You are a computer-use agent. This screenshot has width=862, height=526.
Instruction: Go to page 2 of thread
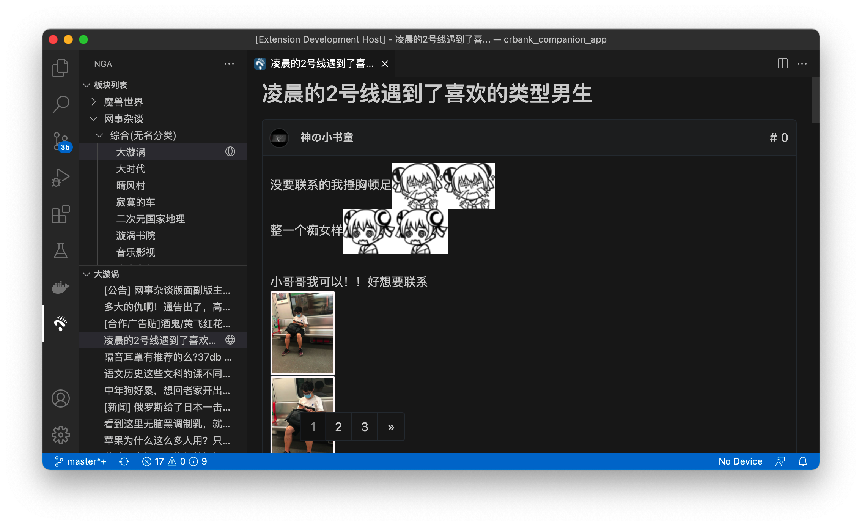(x=338, y=427)
